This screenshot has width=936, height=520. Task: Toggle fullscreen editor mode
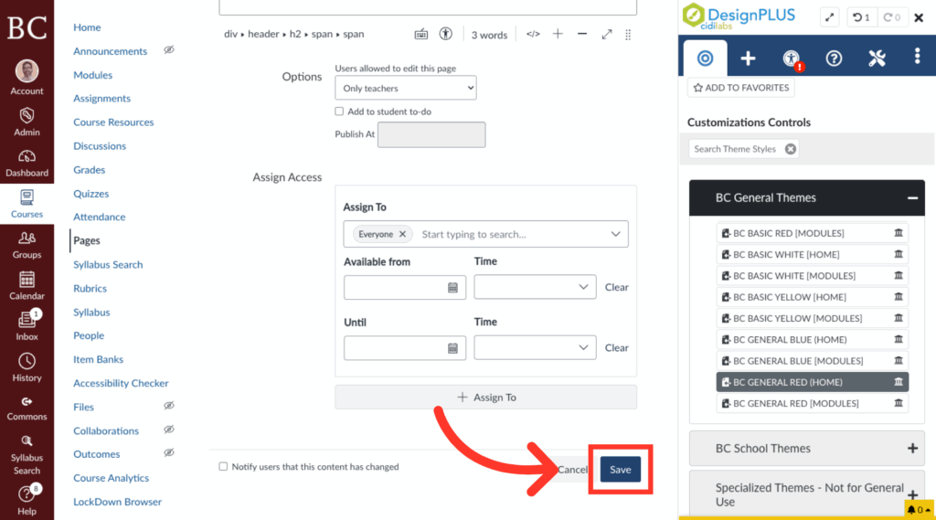607,34
